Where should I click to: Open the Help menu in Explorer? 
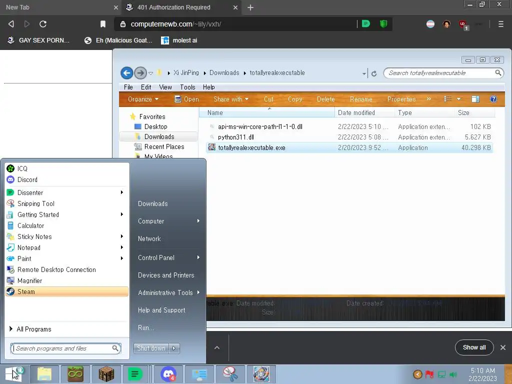pos(208,87)
